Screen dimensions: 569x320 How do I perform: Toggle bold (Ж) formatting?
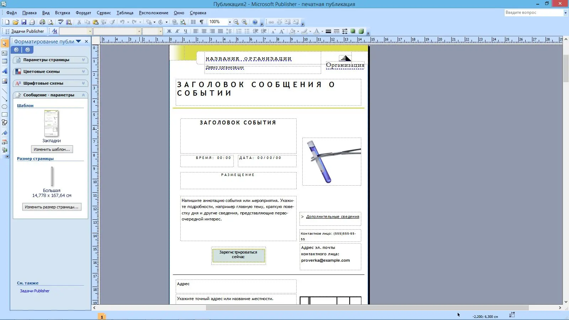pyautogui.click(x=169, y=31)
